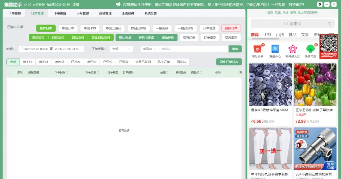Click the red 删除订单 button
The height and width of the screenshot is (179, 341).
[231, 28]
